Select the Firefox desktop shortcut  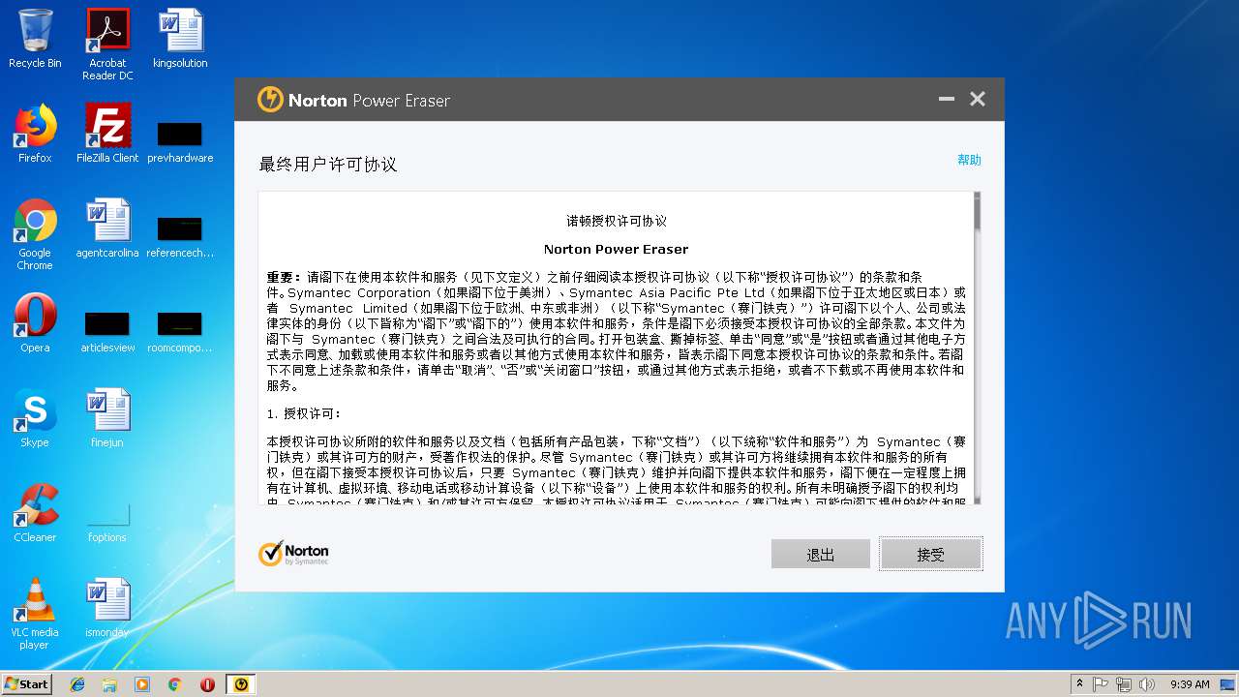pyautogui.click(x=35, y=135)
